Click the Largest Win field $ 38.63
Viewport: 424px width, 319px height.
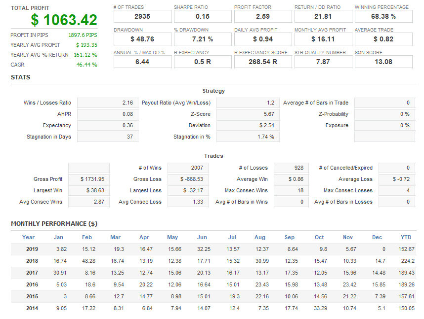click(x=89, y=190)
